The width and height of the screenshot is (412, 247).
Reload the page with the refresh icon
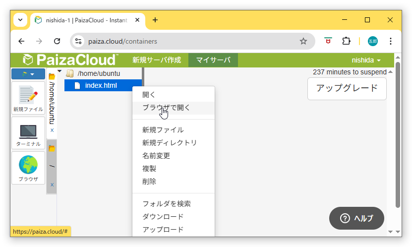[x=57, y=41]
